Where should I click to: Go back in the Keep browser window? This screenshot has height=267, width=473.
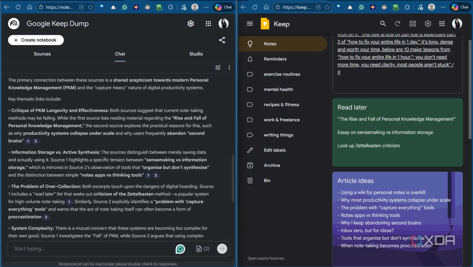(x=243, y=7)
